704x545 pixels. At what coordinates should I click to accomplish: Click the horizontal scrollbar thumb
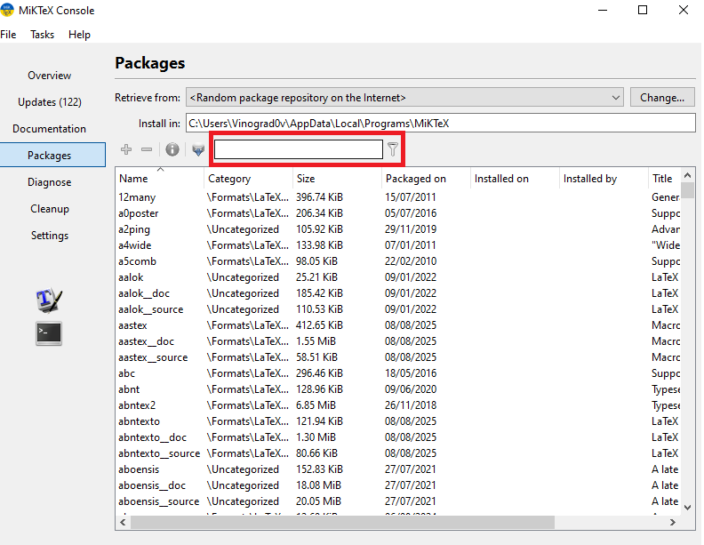342,522
